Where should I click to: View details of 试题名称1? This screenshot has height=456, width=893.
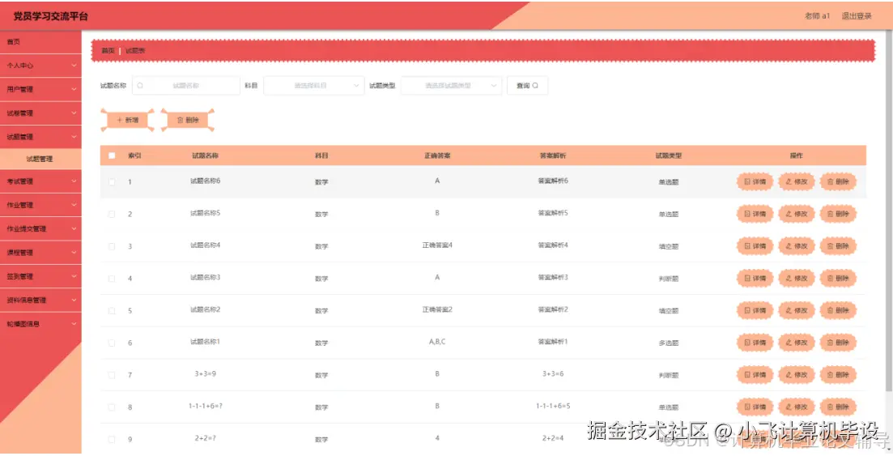point(755,343)
